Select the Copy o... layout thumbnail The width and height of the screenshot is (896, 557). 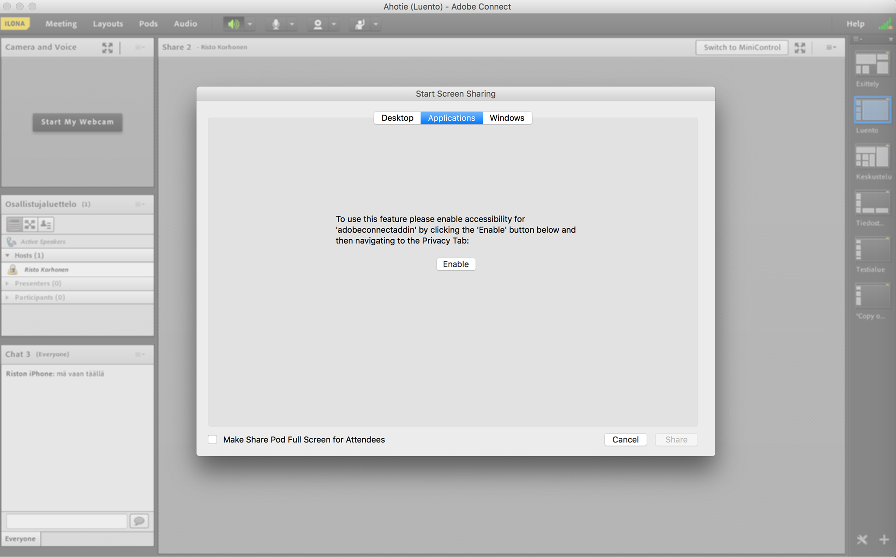point(872,296)
